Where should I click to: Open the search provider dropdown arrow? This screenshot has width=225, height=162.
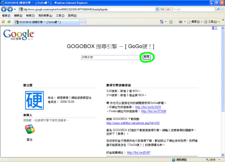tap(222, 9)
